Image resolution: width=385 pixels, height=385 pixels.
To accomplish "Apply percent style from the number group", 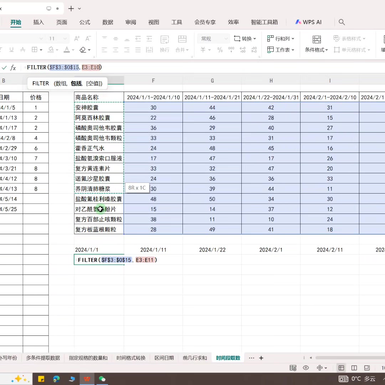I will (220, 50).
